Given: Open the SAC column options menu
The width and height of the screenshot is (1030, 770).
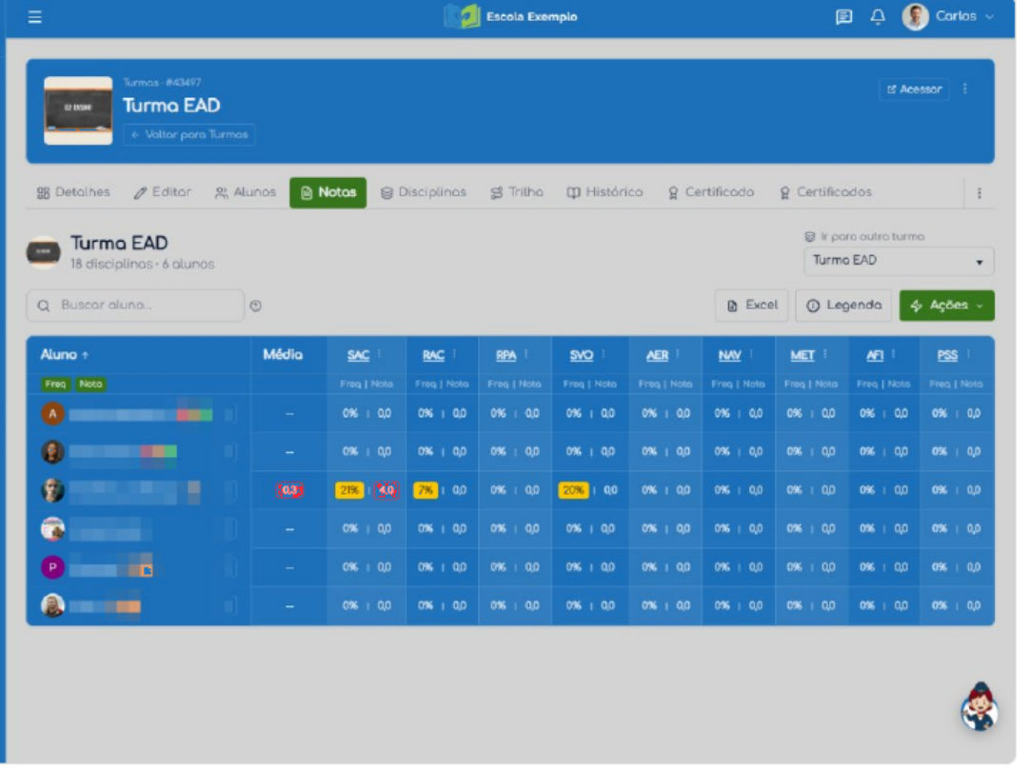Looking at the screenshot, I should coord(379,355).
